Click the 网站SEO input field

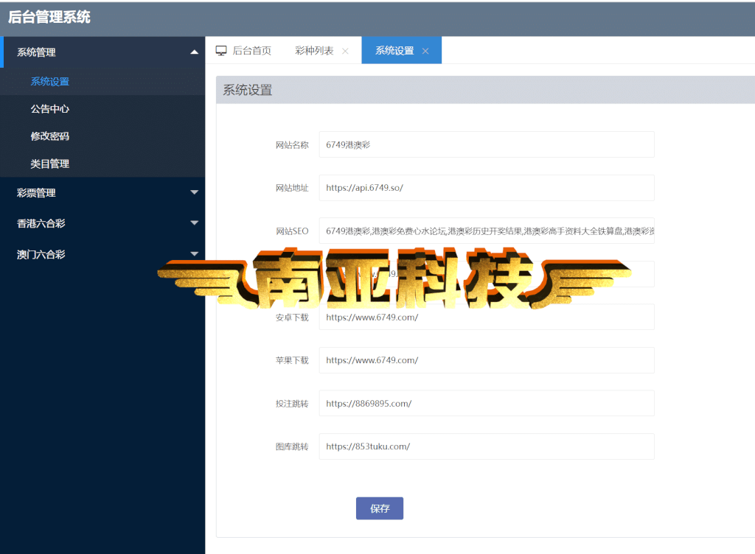click(487, 231)
